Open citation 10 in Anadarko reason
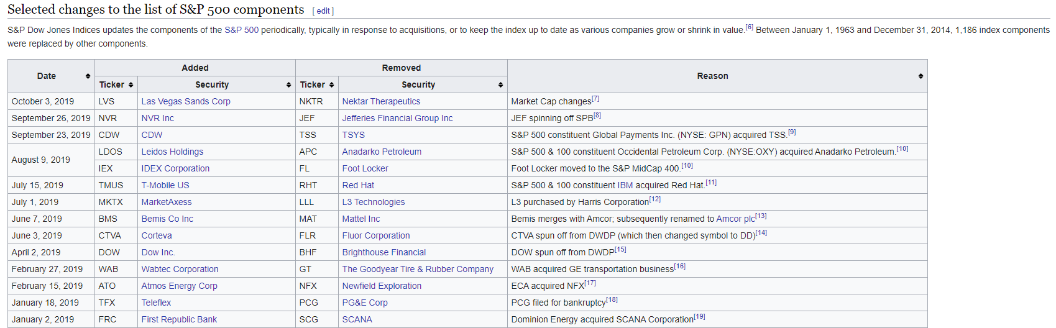 pyautogui.click(x=902, y=149)
